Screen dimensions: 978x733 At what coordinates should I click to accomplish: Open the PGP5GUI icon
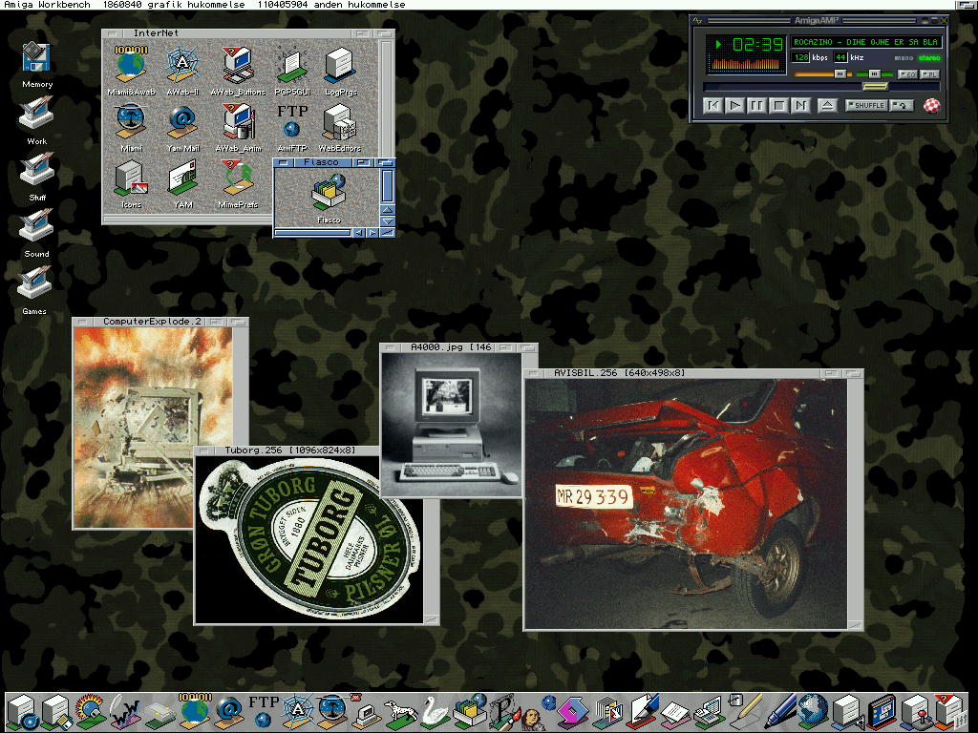(291, 66)
